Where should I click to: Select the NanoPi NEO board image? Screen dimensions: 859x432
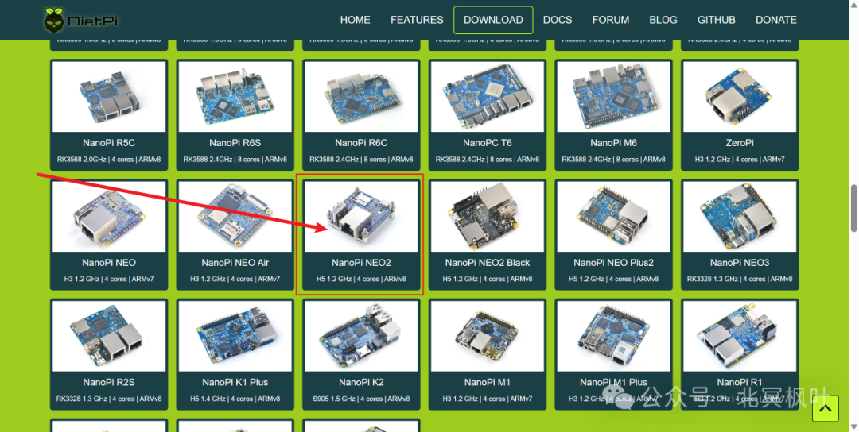coord(109,217)
